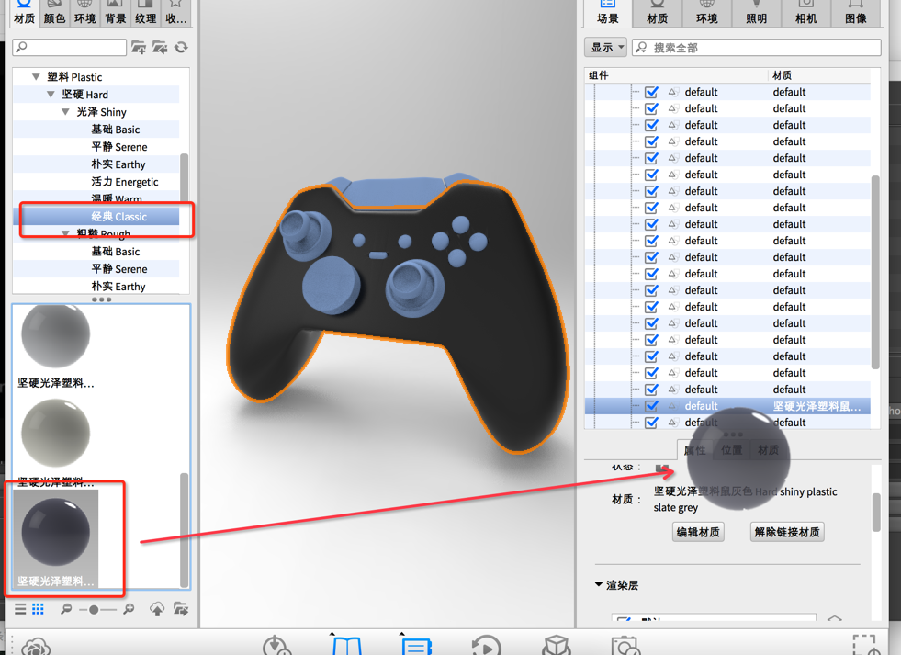901x655 pixels.
Task: Click the stepper arrow beside render layer field
Action: (835, 619)
